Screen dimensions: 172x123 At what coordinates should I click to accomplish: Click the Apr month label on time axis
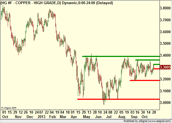tap(74, 117)
